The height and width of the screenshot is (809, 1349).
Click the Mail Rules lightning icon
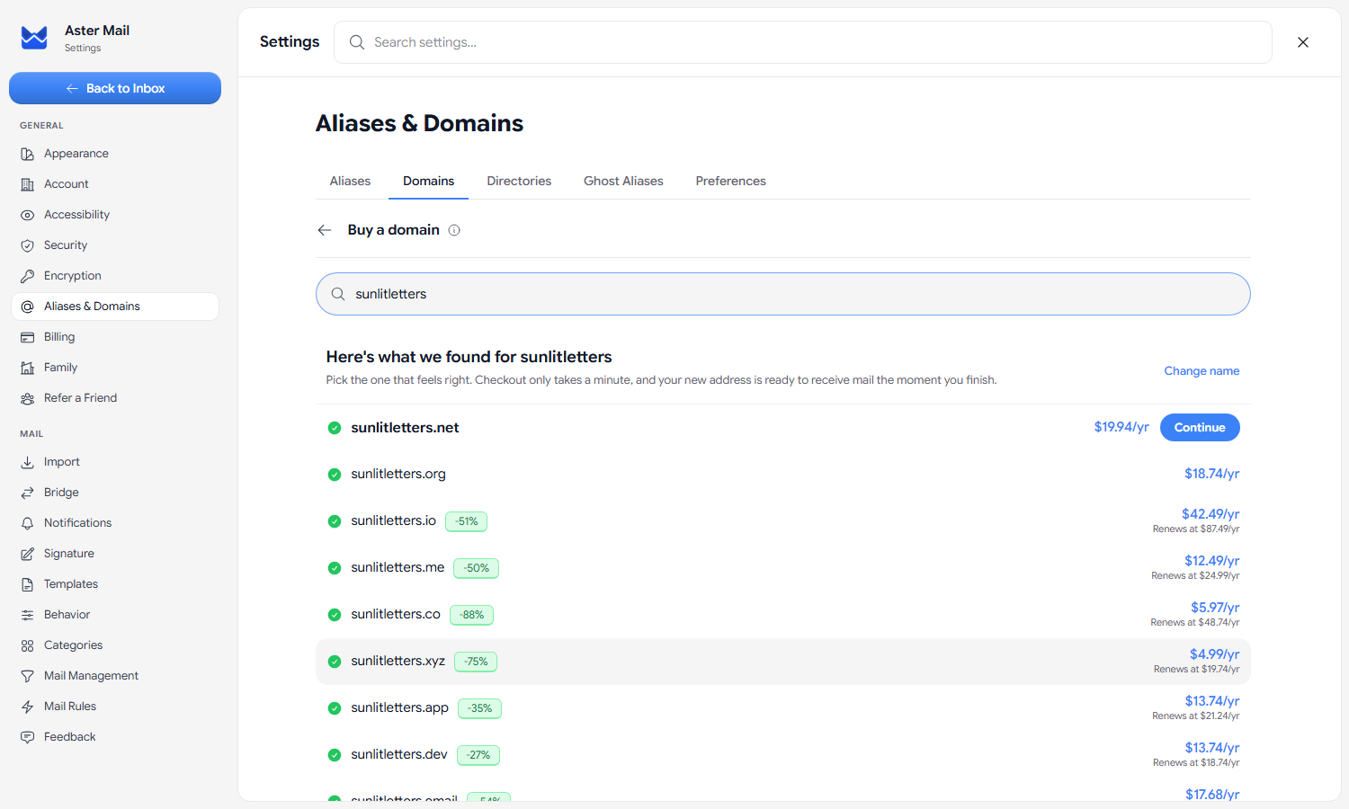(x=28, y=707)
